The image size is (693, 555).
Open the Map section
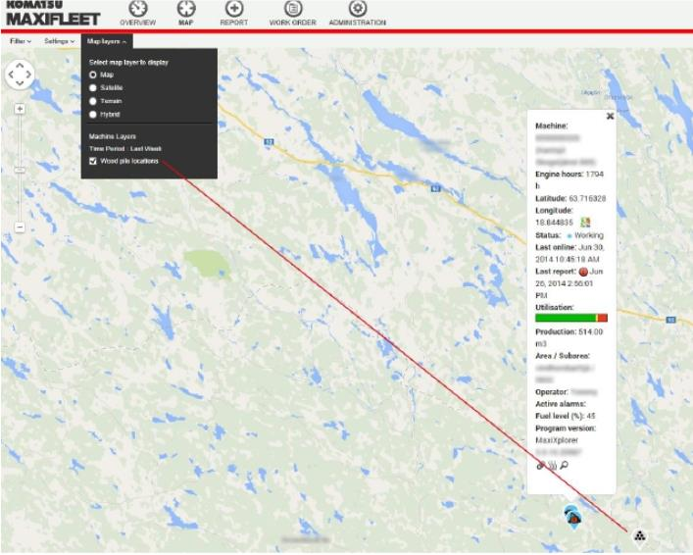coord(185,14)
